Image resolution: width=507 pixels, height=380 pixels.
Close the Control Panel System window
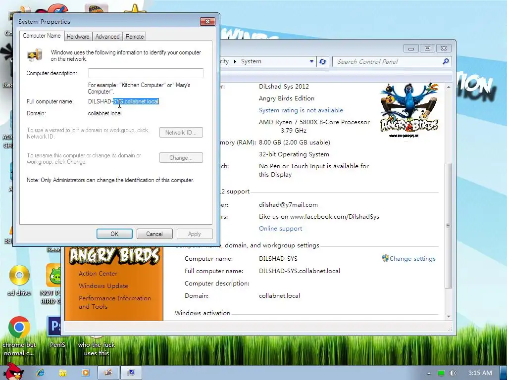pyautogui.click(x=444, y=48)
